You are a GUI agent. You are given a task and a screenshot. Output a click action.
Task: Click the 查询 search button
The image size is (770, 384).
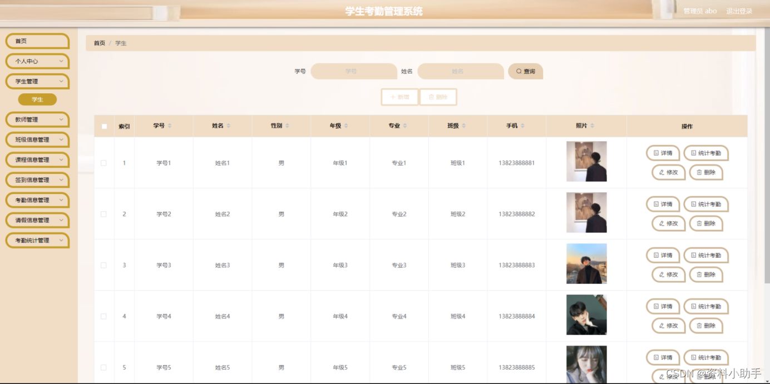pyautogui.click(x=525, y=71)
